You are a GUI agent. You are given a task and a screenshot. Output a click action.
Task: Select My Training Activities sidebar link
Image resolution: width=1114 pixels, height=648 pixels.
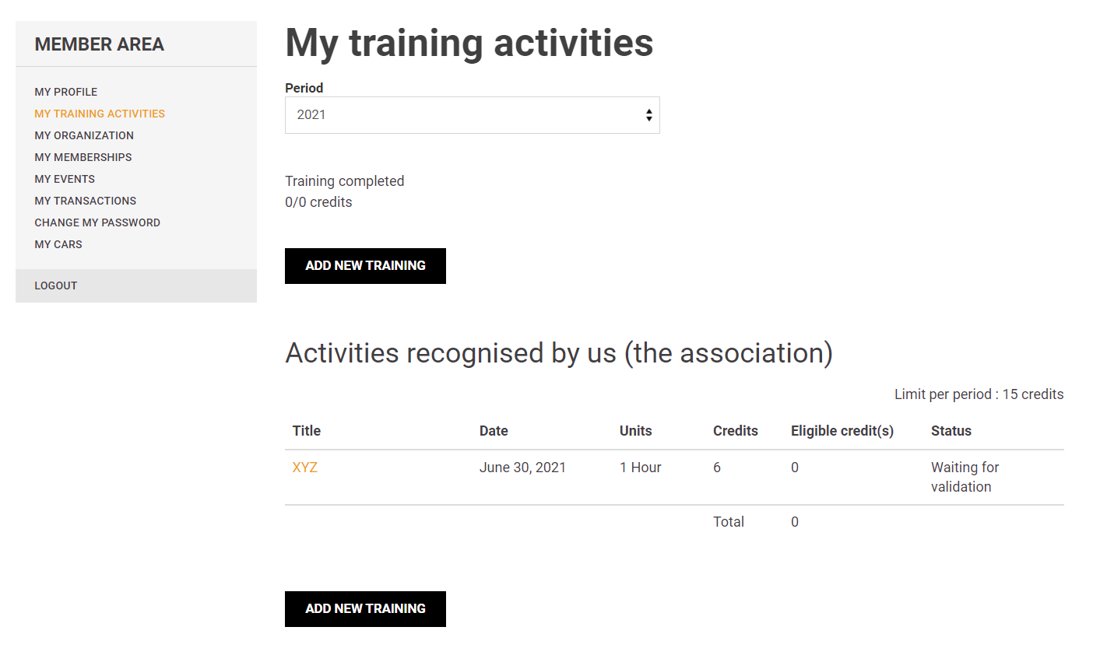(x=100, y=114)
